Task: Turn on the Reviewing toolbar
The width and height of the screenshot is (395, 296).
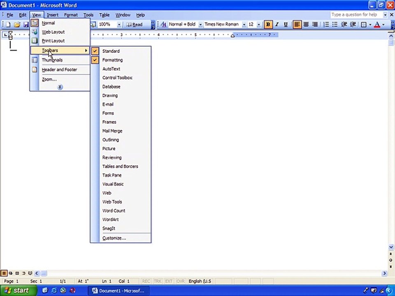Action: [x=121, y=157]
